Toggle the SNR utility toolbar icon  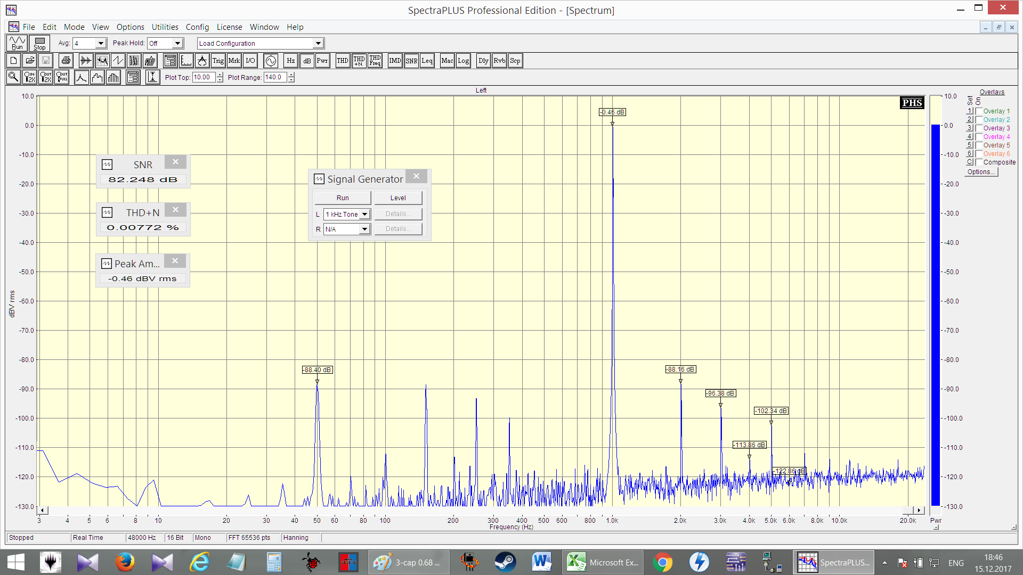click(411, 61)
